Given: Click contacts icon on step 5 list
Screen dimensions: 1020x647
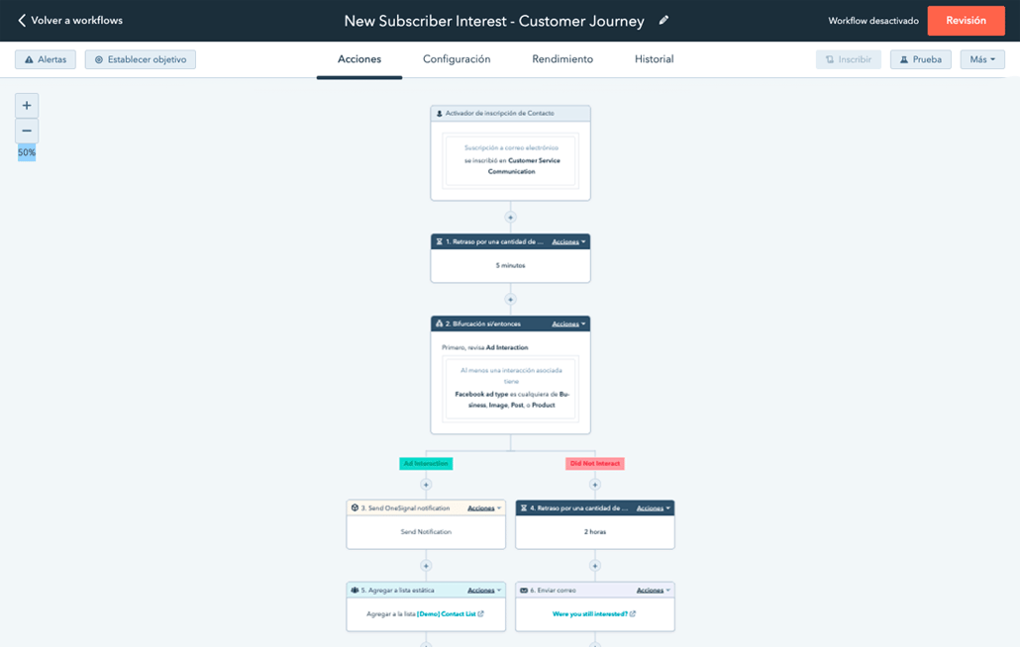Looking at the screenshot, I should coord(355,590).
